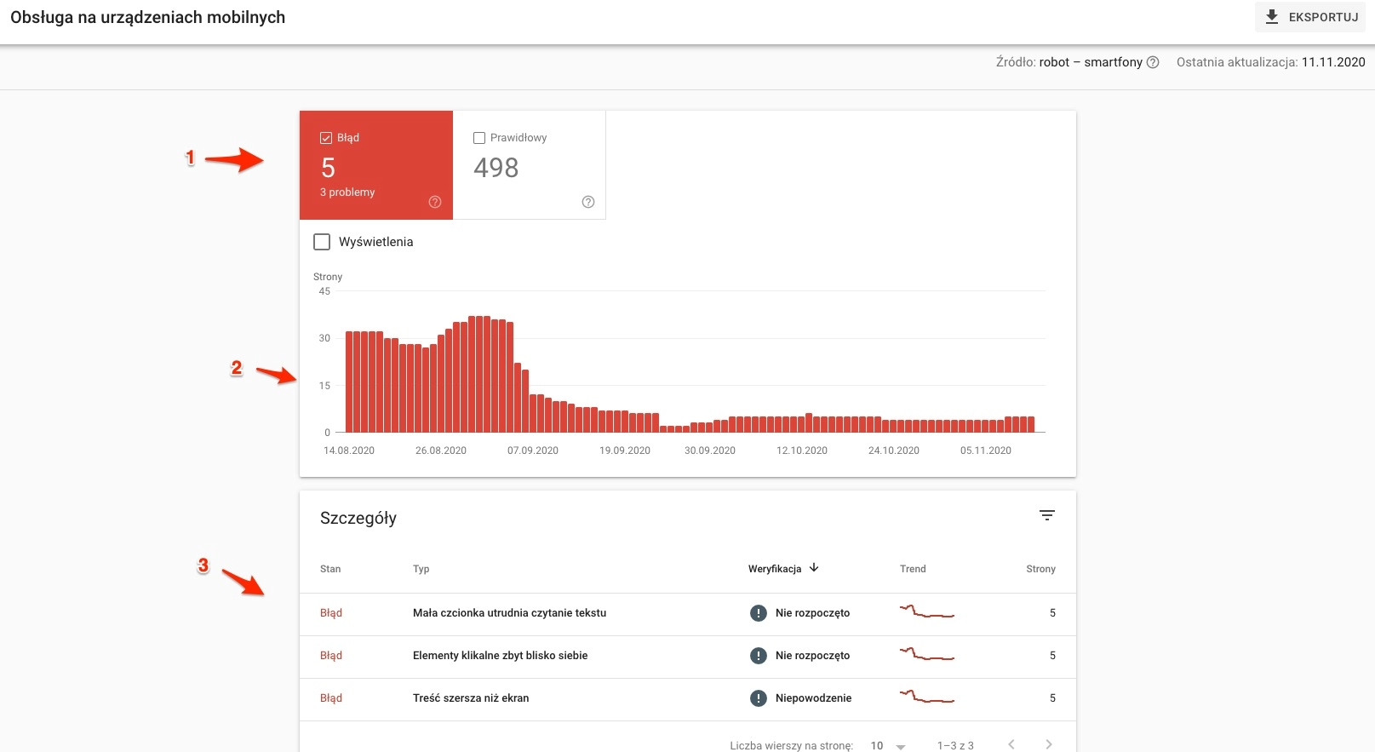Click Strony column header in table
This screenshot has width=1375, height=752.
(x=1040, y=569)
